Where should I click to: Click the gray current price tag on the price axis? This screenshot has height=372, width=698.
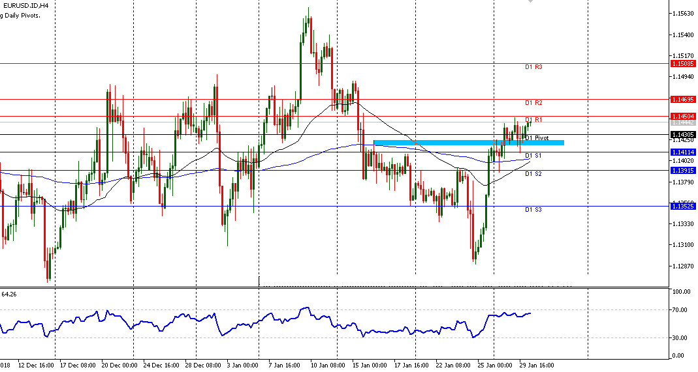[682, 122]
